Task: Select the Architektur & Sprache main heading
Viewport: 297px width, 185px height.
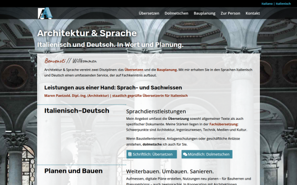Action: [x=87, y=33]
